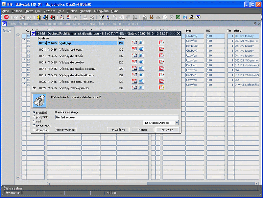The height and width of the screenshot is (198, 263).
Task: Click the funnel filter toolbar icon
Action: tap(76, 17)
